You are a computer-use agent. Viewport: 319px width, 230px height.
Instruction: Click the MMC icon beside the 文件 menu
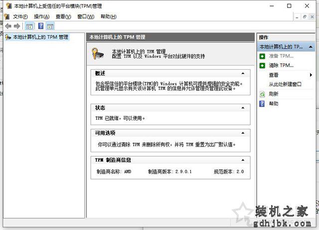tap(7, 16)
